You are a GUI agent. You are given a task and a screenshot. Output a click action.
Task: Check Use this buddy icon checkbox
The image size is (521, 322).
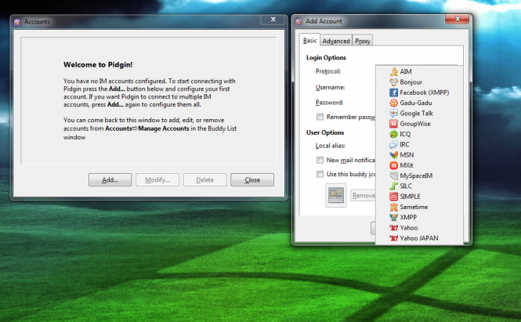(x=320, y=174)
